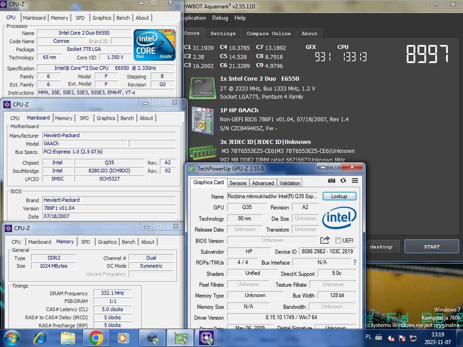Click the bus interface question mark in GPU-Z
The width and height of the screenshot is (463, 347).
pyautogui.click(x=355, y=262)
